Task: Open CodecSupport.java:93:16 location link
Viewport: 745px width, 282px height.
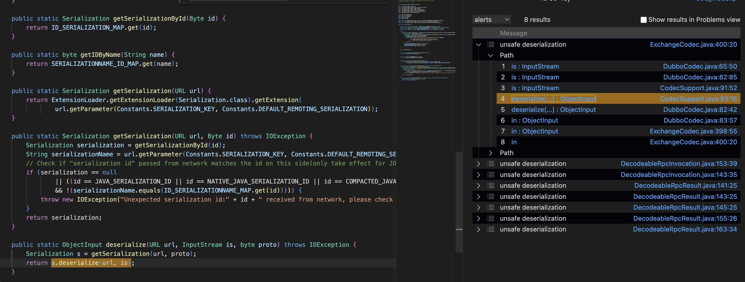Action: point(699,99)
